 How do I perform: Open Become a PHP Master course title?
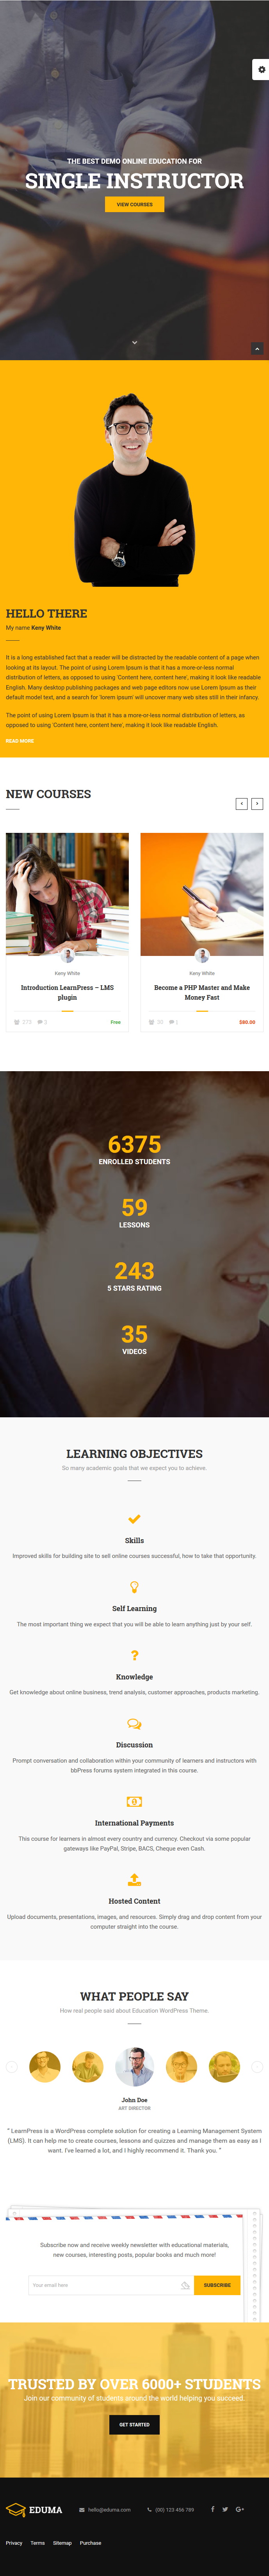point(202,992)
